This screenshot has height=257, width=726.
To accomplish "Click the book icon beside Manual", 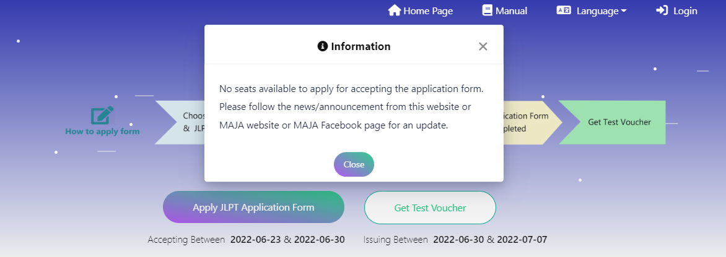I will click(x=487, y=11).
